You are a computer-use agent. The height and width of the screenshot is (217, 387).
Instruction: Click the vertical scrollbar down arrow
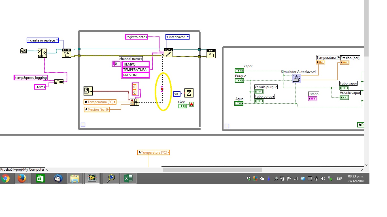click(367, 165)
